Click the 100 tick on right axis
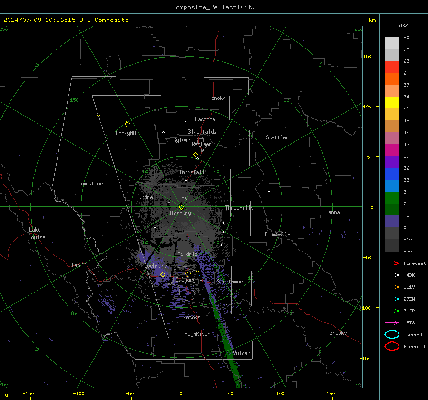 coord(367,107)
